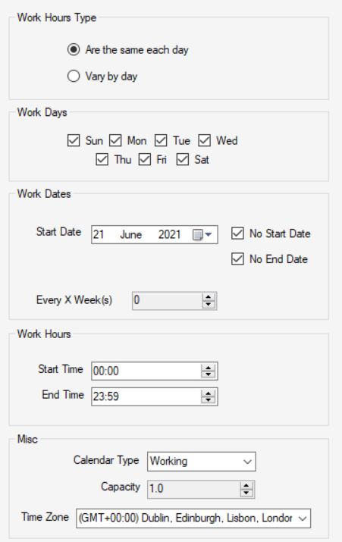
Task: Decrease the Every X Weeks value
Action: [209, 305]
